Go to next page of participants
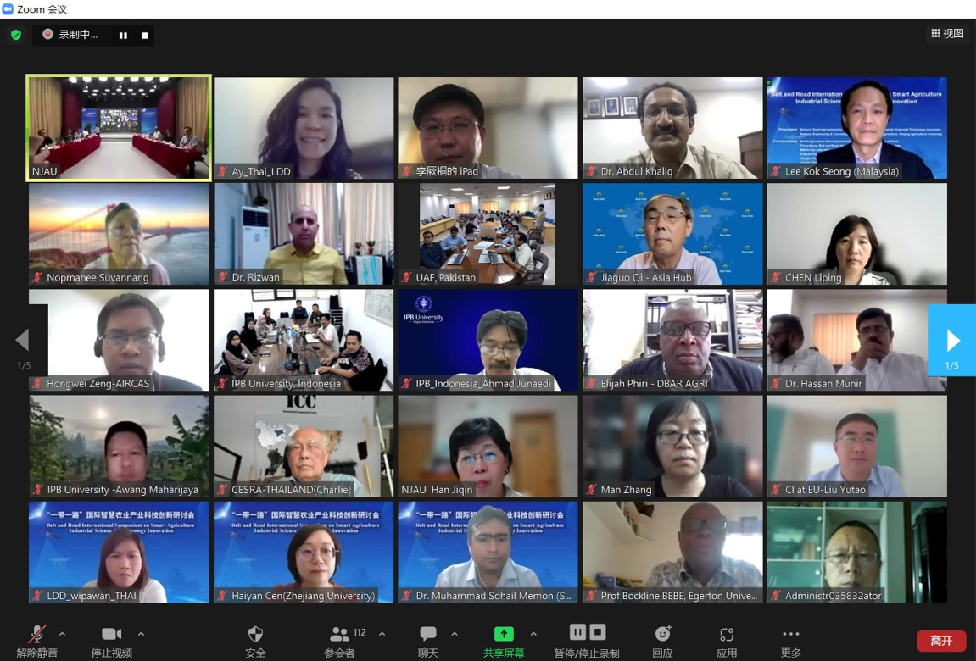976x661 pixels. pyautogui.click(x=952, y=341)
